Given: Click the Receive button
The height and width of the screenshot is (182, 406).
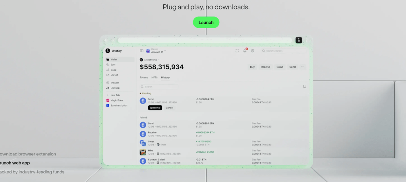Looking at the screenshot, I should [265, 67].
